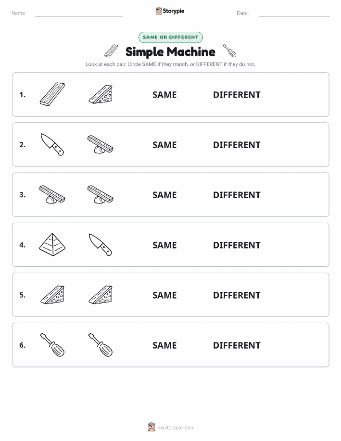
Task: Select the second screwdriver picture in row 6
Action: (101, 345)
